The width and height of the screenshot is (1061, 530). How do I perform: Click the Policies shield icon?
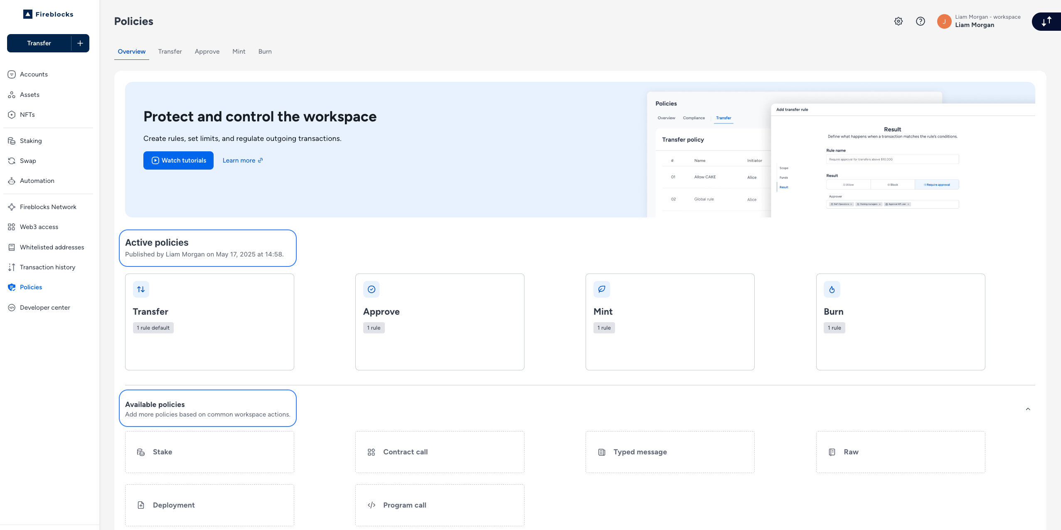(x=12, y=287)
